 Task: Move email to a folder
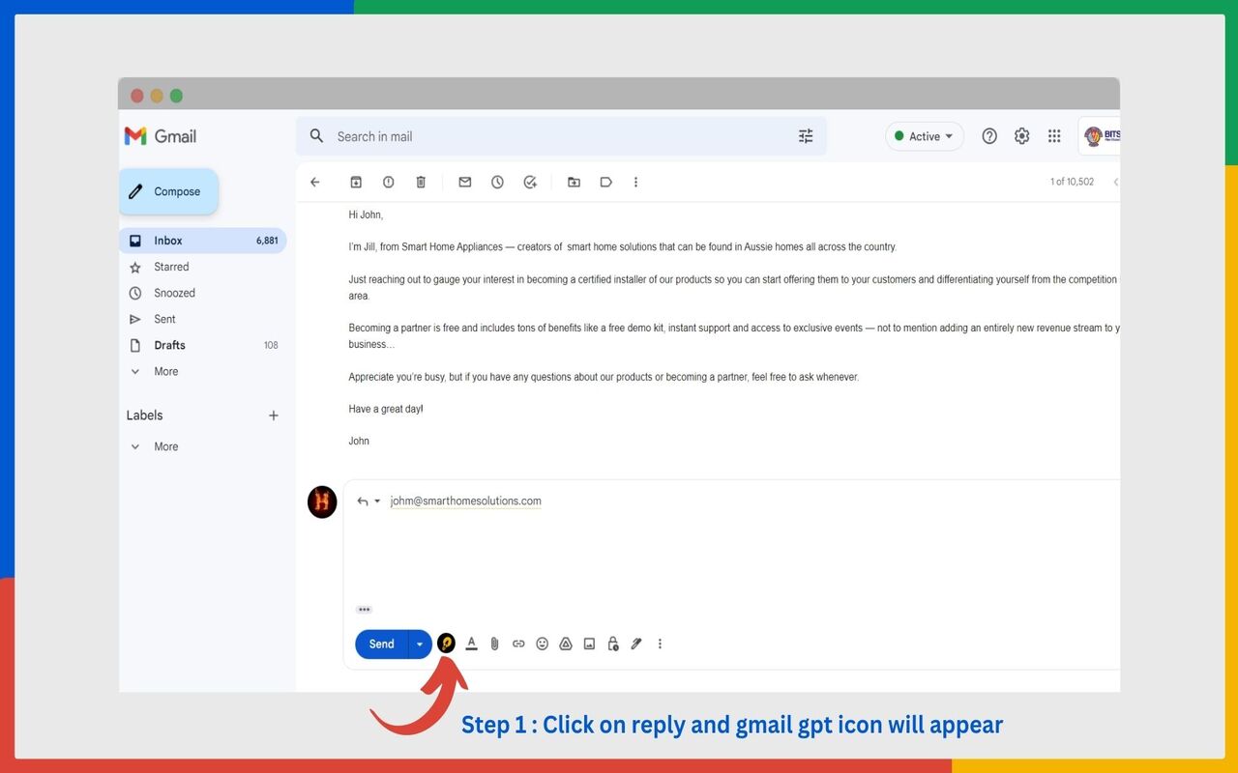574,182
